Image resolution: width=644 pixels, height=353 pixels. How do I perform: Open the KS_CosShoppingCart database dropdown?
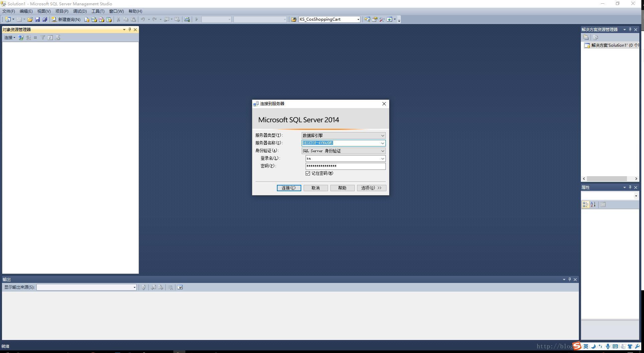click(358, 19)
